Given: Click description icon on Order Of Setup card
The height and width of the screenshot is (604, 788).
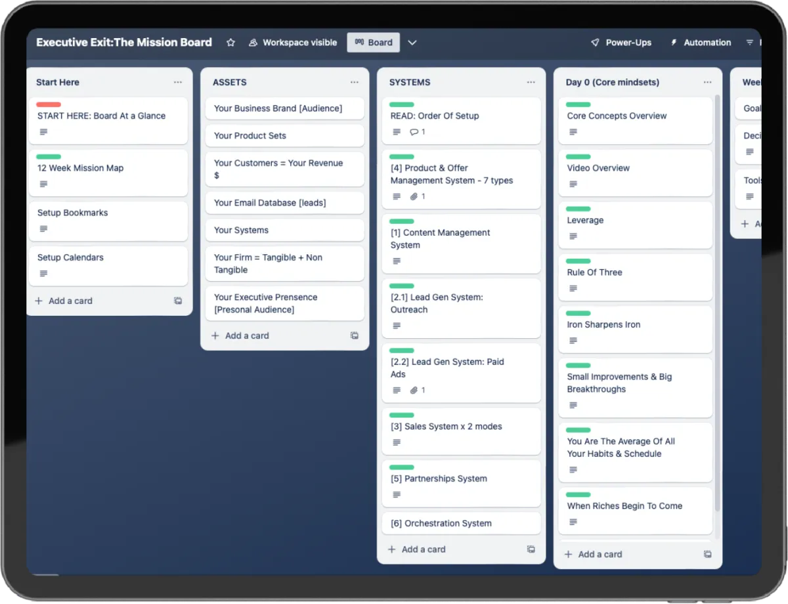Looking at the screenshot, I should pyautogui.click(x=397, y=132).
